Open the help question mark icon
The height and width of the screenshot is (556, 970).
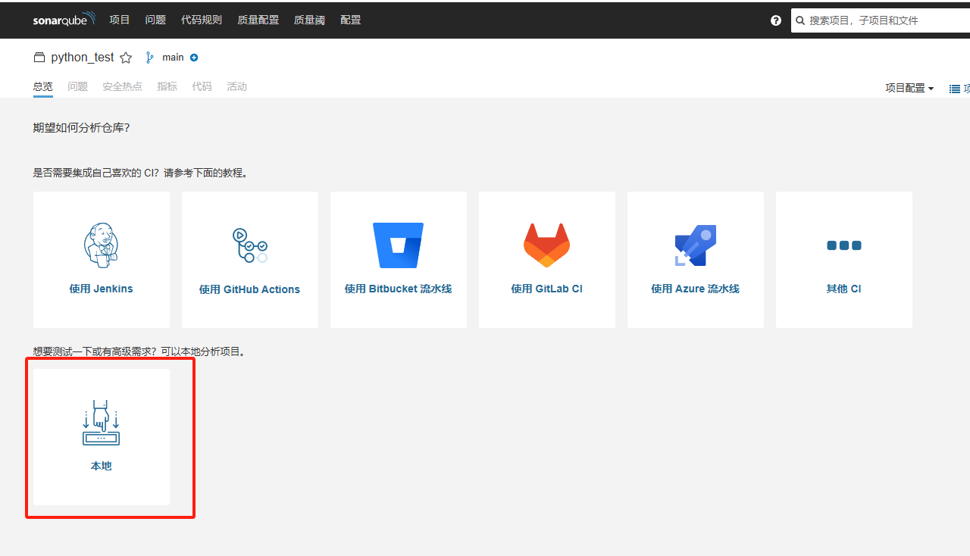(776, 20)
